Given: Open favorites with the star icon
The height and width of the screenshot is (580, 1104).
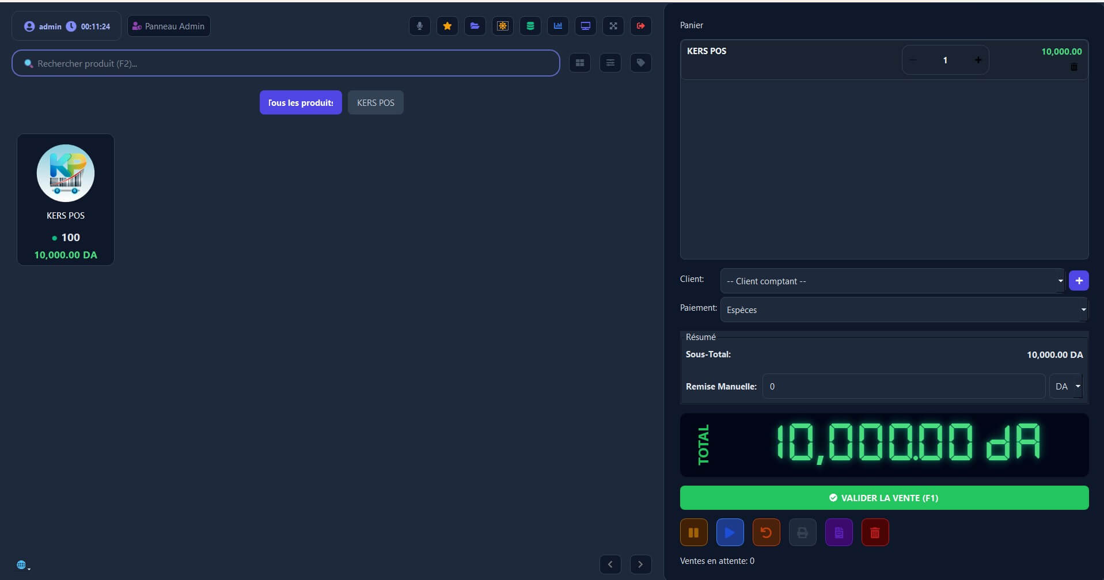Looking at the screenshot, I should 447,26.
